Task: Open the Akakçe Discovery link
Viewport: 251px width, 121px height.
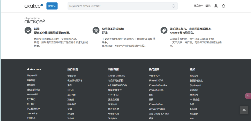Action: [117, 76]
